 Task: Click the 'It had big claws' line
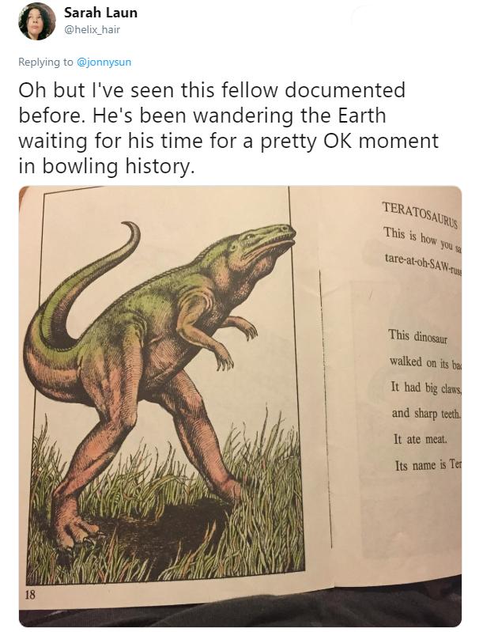(x=426, y=388)
